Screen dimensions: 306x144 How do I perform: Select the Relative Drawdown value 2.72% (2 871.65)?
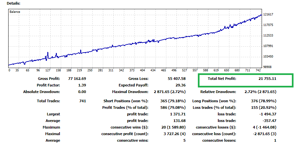coord(261,92)
